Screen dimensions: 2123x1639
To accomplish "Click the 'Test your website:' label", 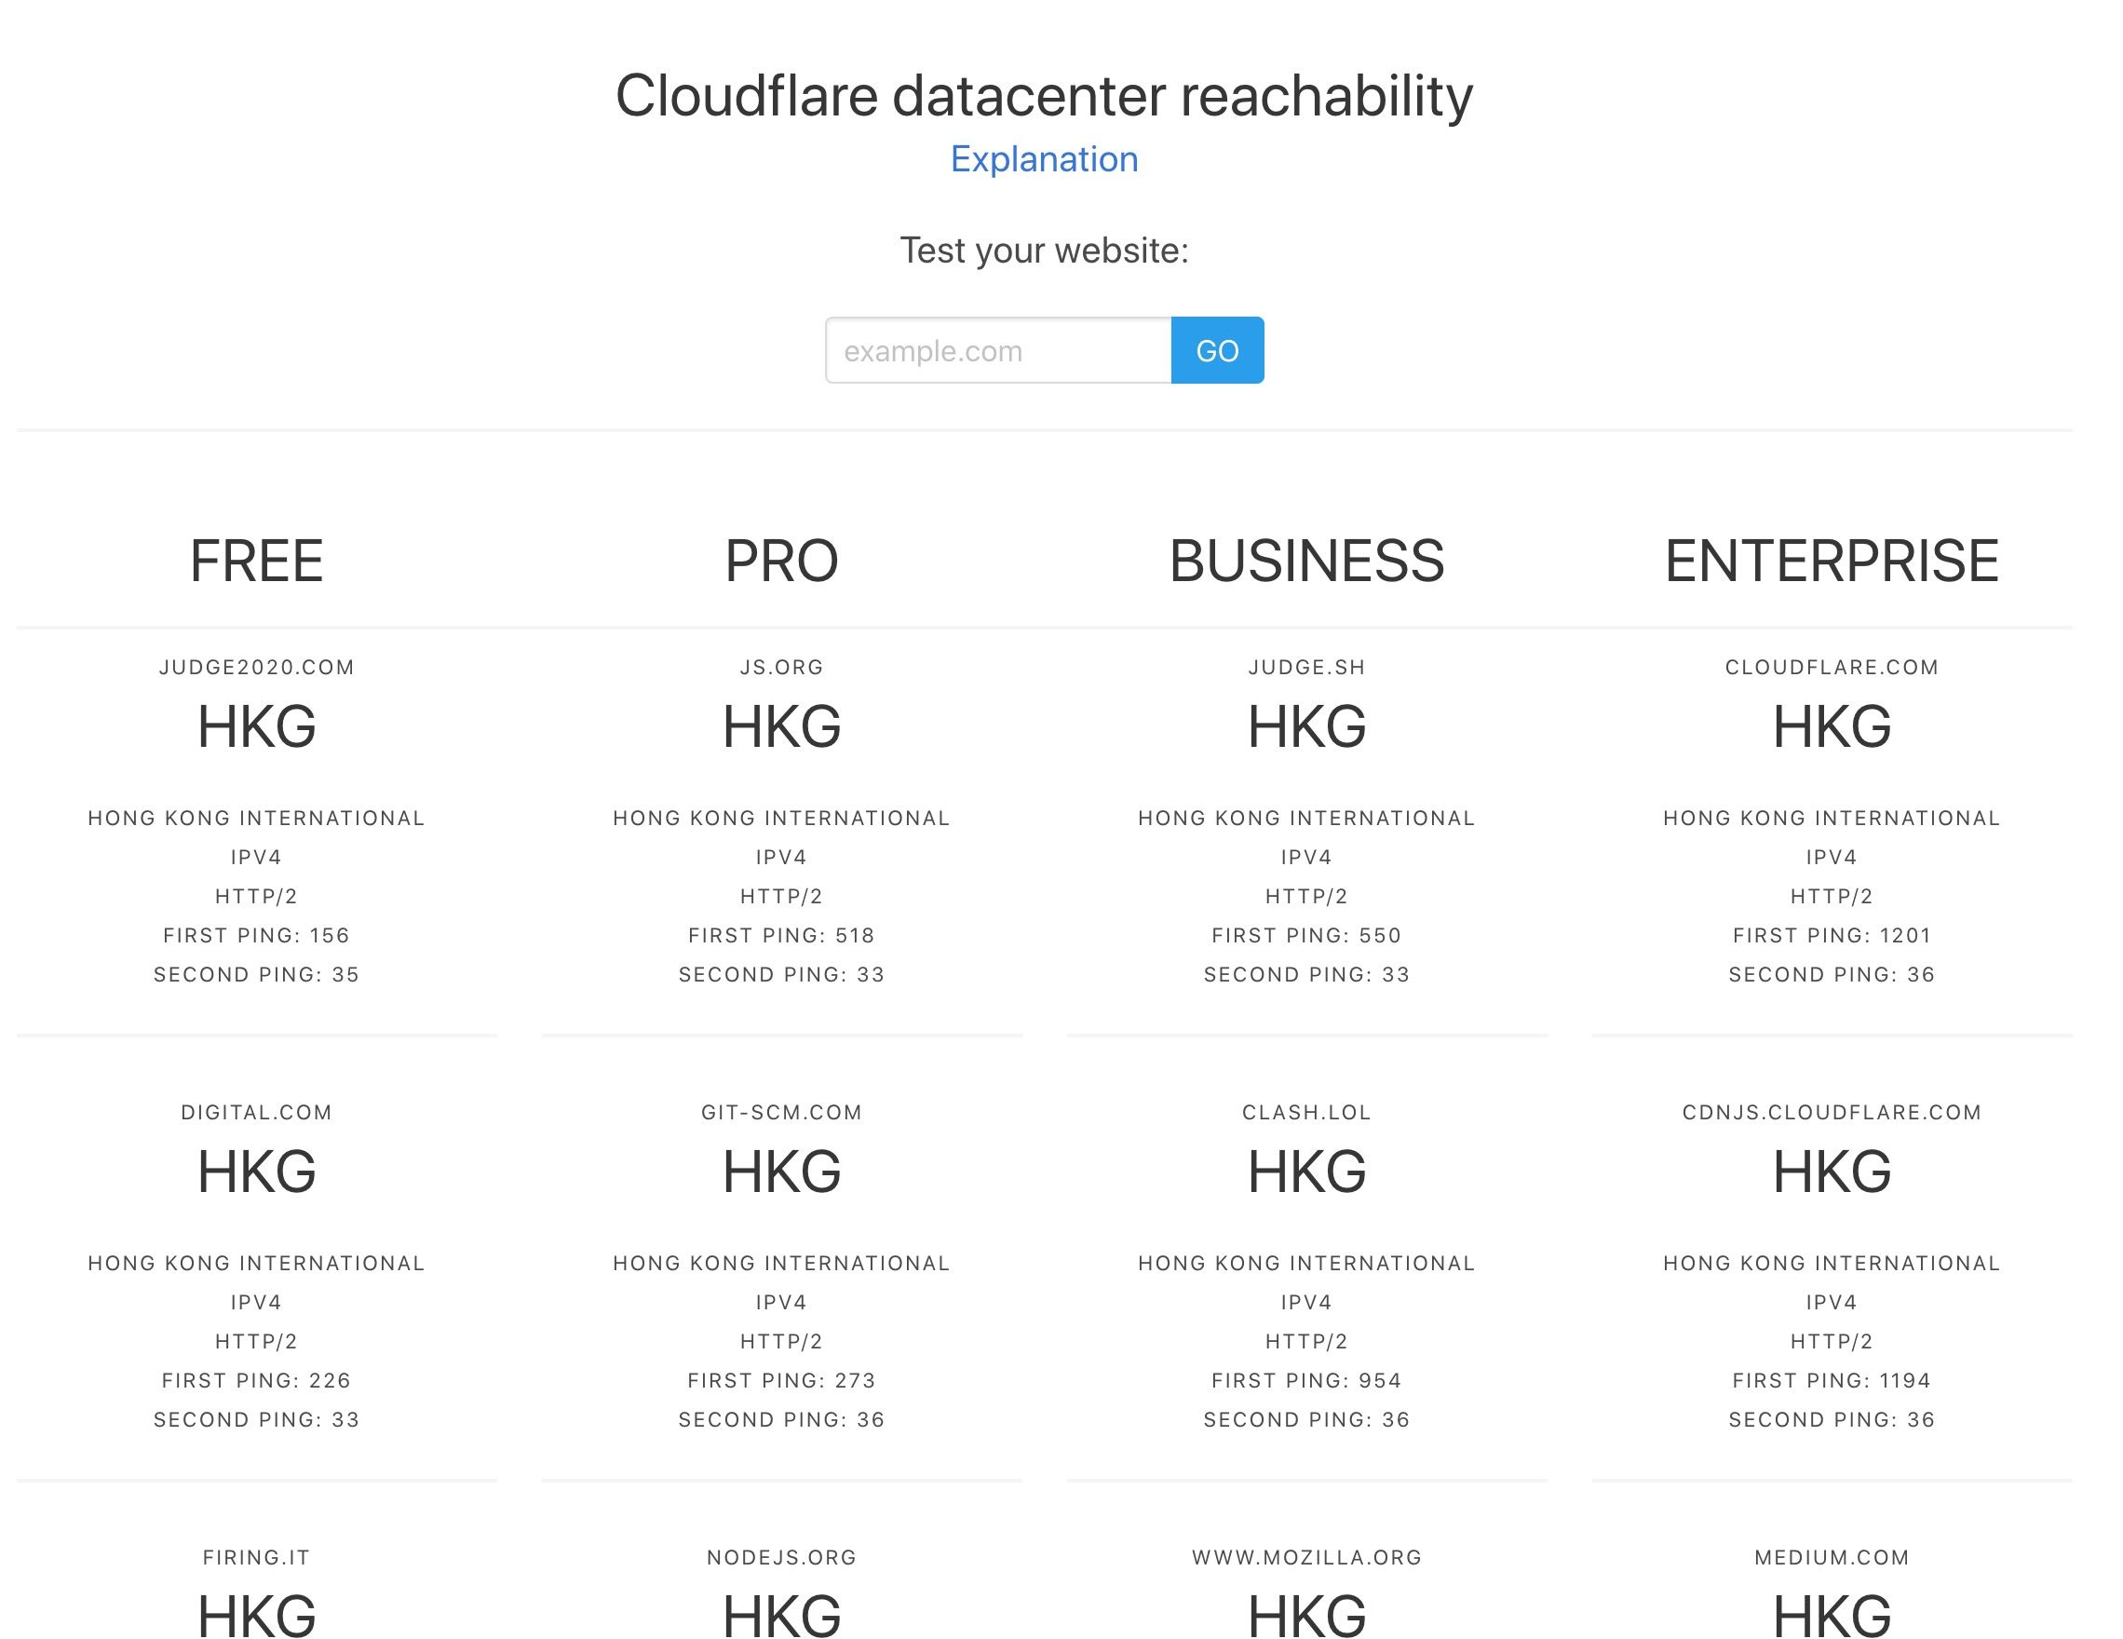I will (1044, 250).
